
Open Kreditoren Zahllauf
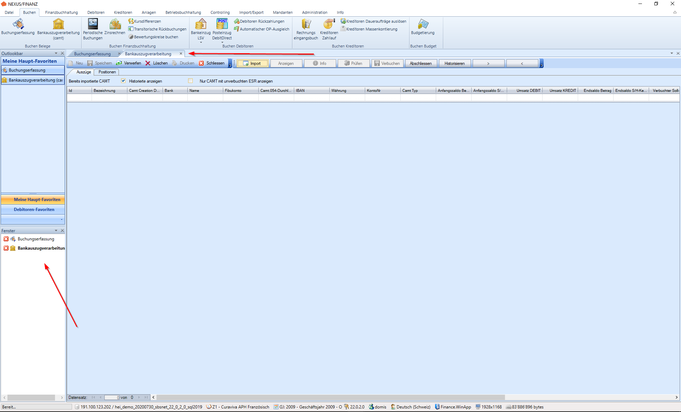tap(329, 29)
